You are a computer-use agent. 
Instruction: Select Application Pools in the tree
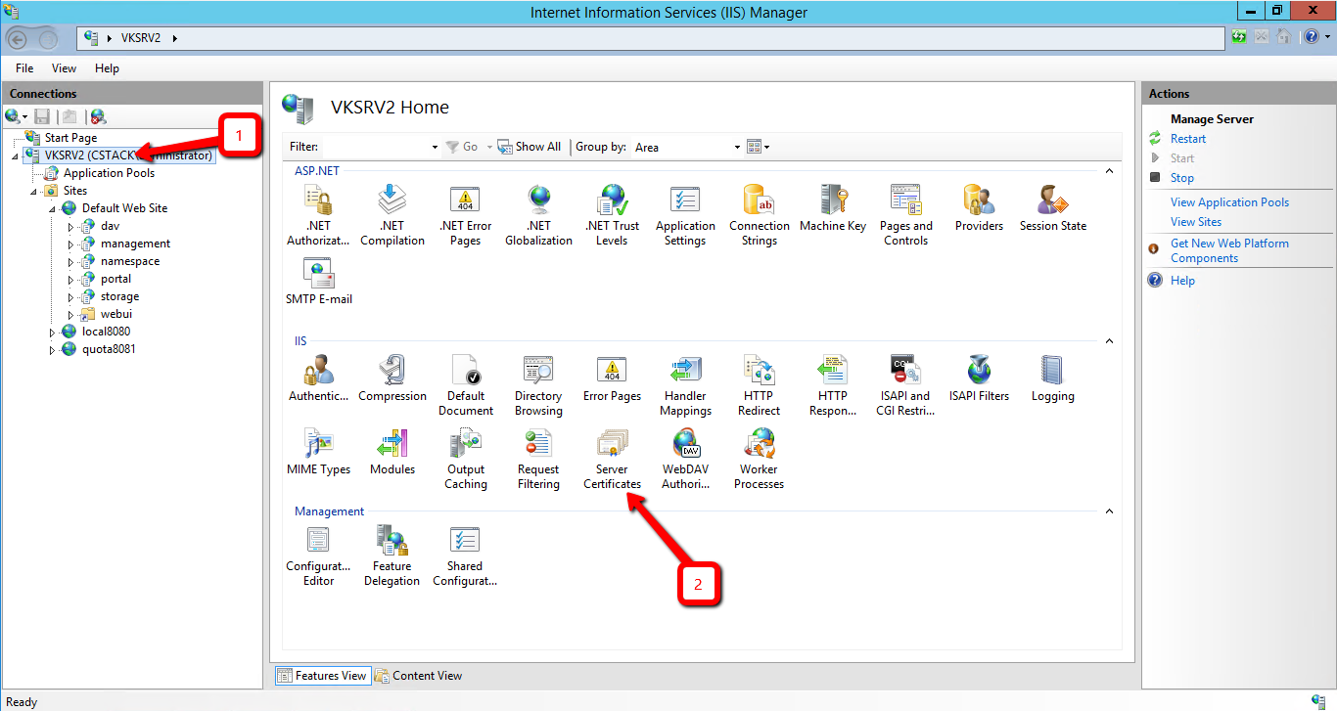(x=109, y=173)
